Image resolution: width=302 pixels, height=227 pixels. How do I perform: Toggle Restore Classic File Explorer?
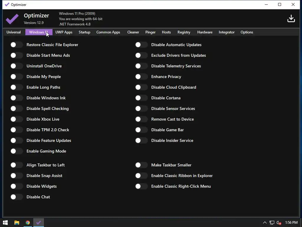click(x=17, y=45)
